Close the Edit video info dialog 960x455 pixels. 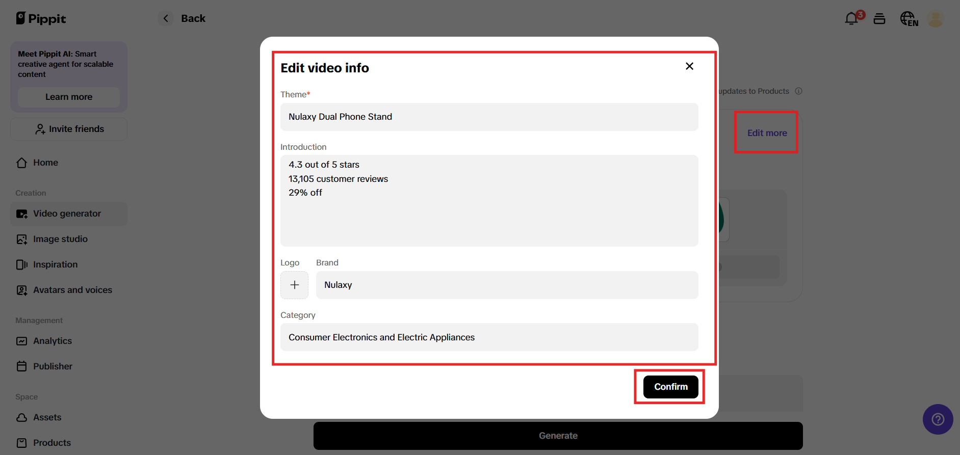pos(689,66)
